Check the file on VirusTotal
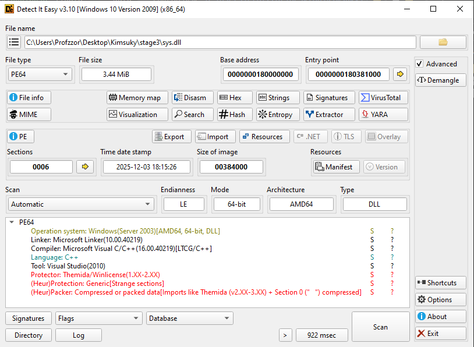The height and width of the screenshot is (347, 474). (x=383, y=97)
